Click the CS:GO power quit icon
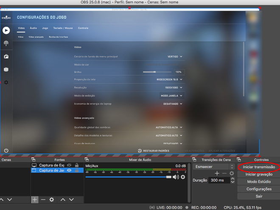Image resolution: width=280 pixels, height=210 pixels. 6,150
